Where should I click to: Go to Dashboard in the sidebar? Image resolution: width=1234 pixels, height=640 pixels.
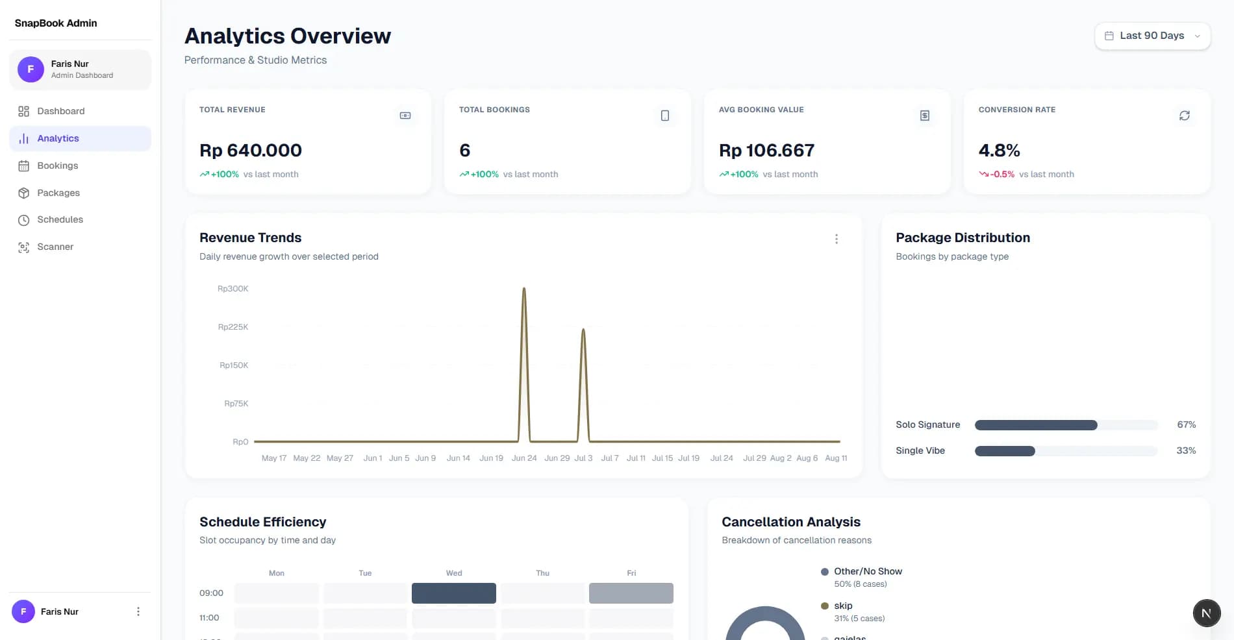[80, 111]
